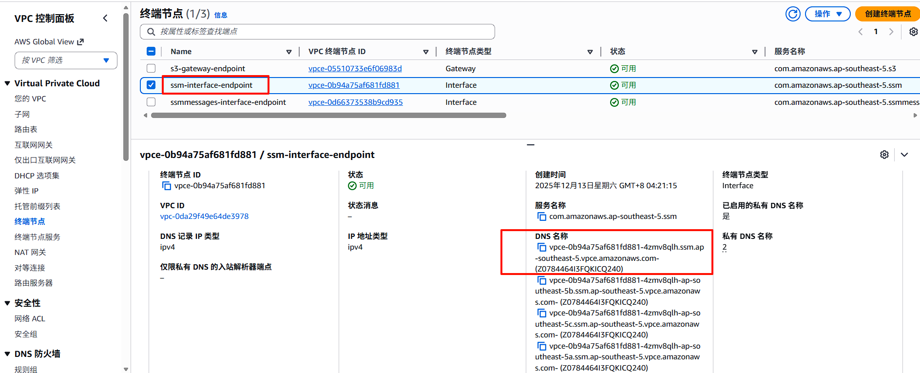Copy the endpoint ID vpce-0b94a75af681fd881
The width and height of the screenshot is (920, 373).
click(167, 186)
